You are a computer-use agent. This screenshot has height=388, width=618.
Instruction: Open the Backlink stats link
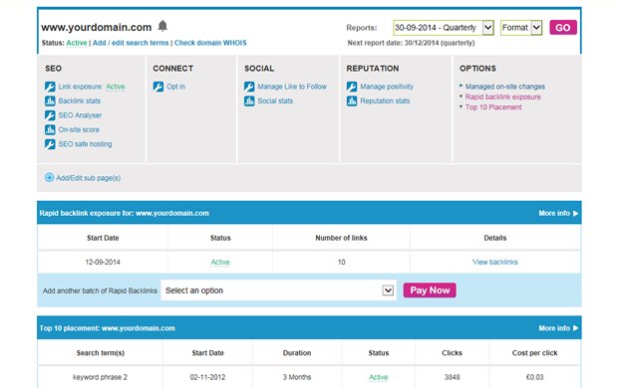(79, 101)
